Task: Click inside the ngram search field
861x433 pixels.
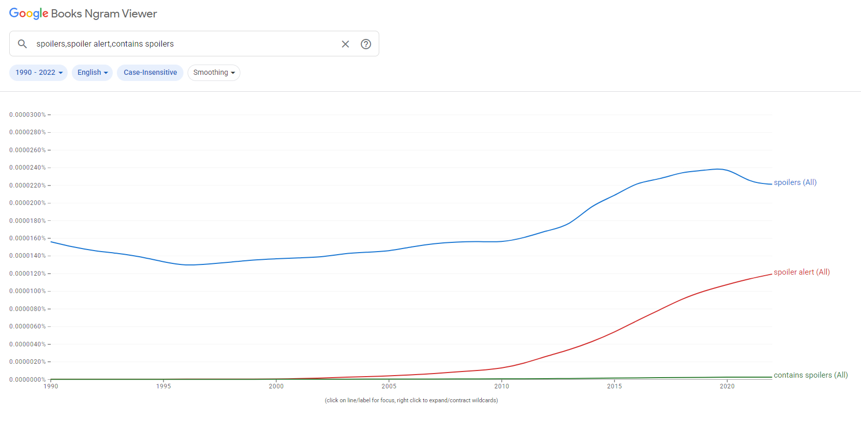Action: pyautogui.click(x=184, y=44)
